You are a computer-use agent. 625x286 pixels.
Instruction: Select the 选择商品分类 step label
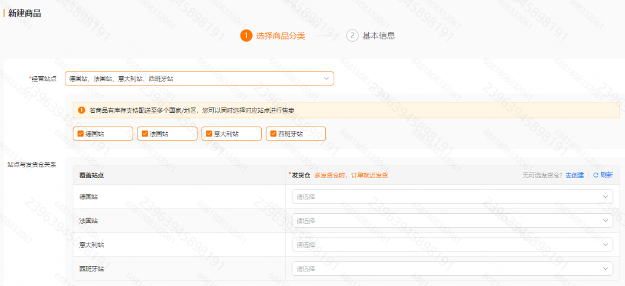click(280, 36)
